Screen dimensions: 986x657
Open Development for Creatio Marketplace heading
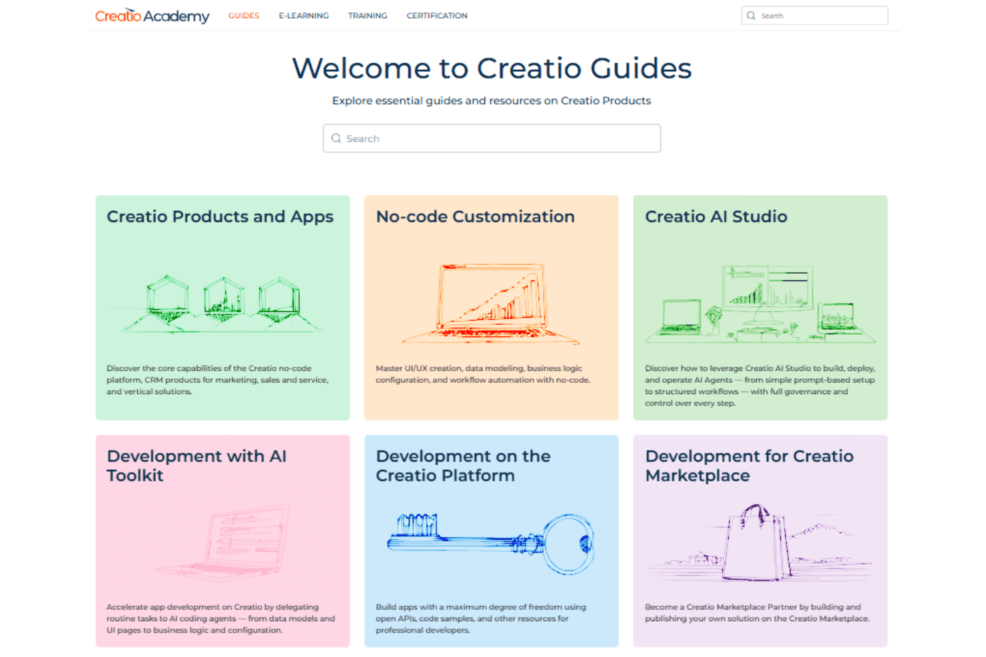tap(749, 465)
